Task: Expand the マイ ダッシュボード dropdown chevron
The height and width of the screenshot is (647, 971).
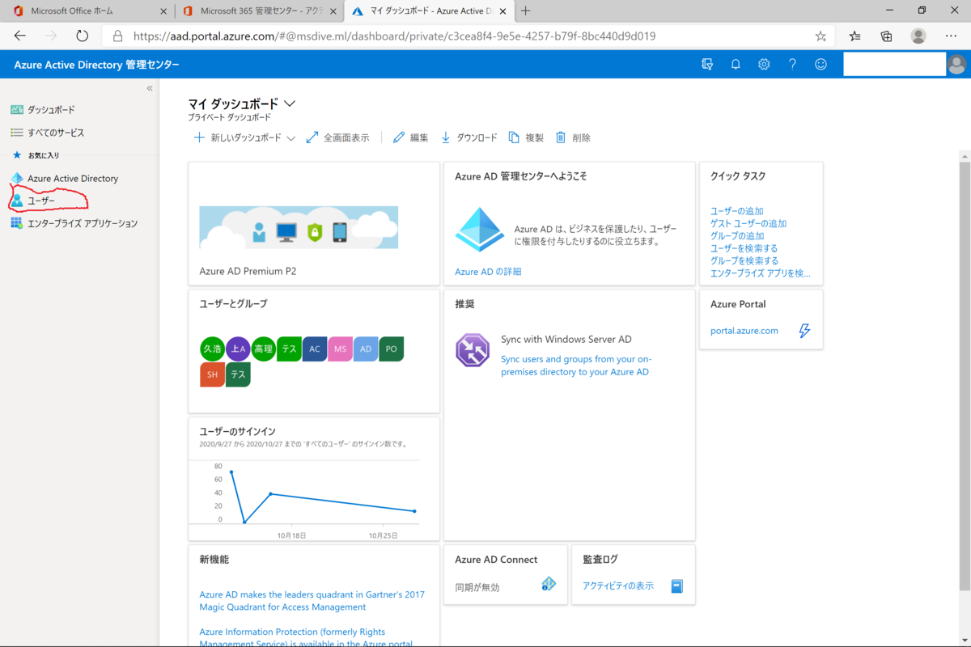Action: pos(290,104)
